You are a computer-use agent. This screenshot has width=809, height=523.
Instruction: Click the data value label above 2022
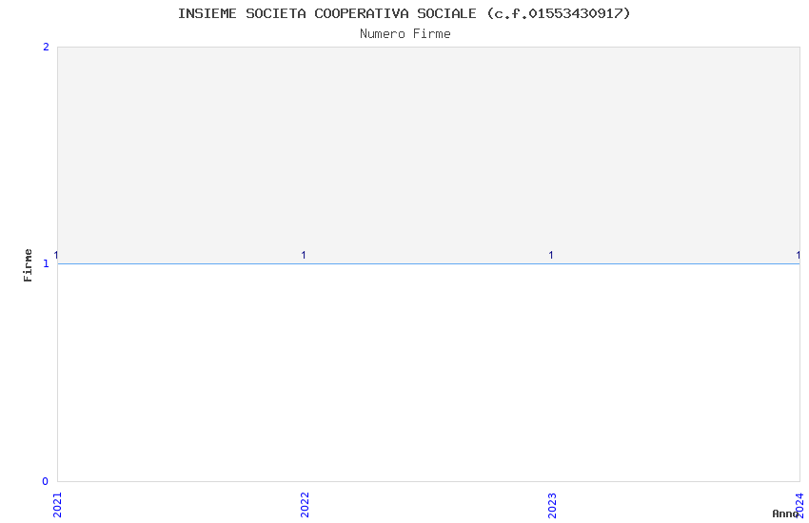[304, 255]
